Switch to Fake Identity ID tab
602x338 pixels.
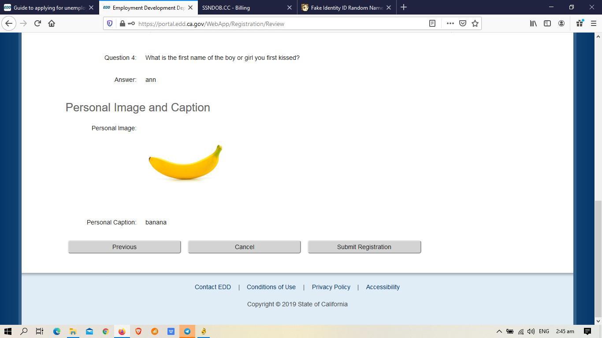click(x=346, y=7)
